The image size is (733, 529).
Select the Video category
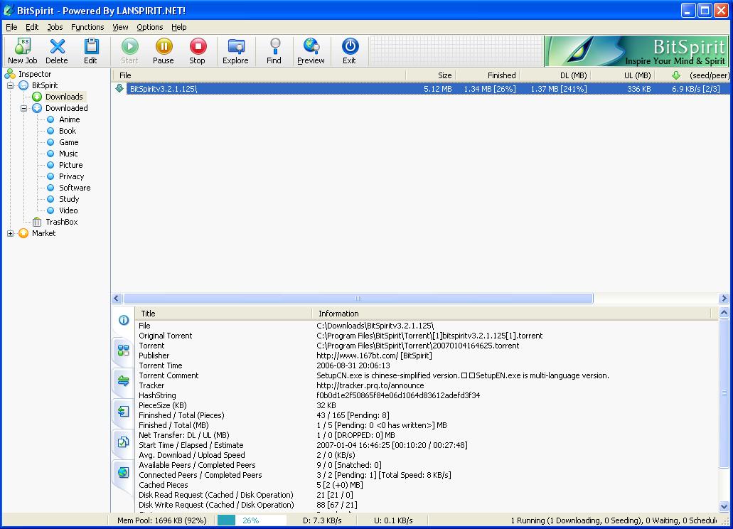pos(68,210)
